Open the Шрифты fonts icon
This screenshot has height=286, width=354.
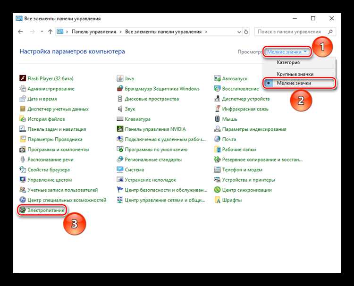217,200
